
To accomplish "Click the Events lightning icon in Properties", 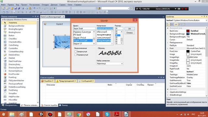I will coord(179,24).
